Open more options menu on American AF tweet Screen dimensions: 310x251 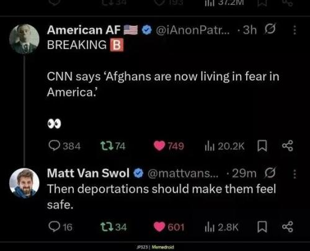click(294, 30)
